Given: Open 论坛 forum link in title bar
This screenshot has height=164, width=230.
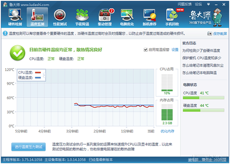Looking at the screenshot, I should click(198, 4).
